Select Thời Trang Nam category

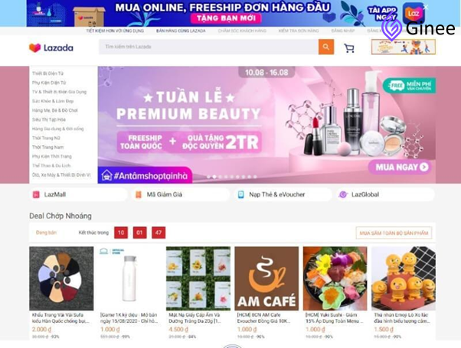coord(47,147)
